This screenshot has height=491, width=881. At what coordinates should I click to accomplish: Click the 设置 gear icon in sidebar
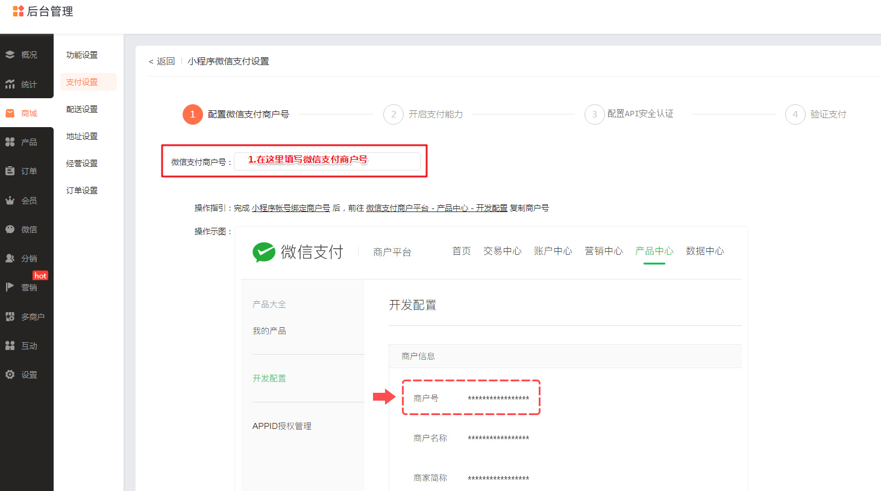click(10, 375)
